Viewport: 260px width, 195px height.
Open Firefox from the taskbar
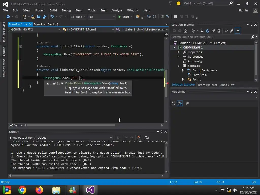coord(39,190)
